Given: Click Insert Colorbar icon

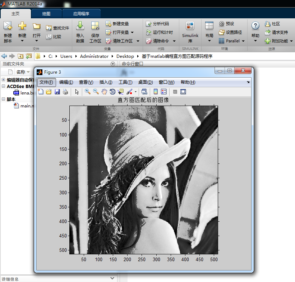Looking at the screenshot, I should tap(155, 92).
